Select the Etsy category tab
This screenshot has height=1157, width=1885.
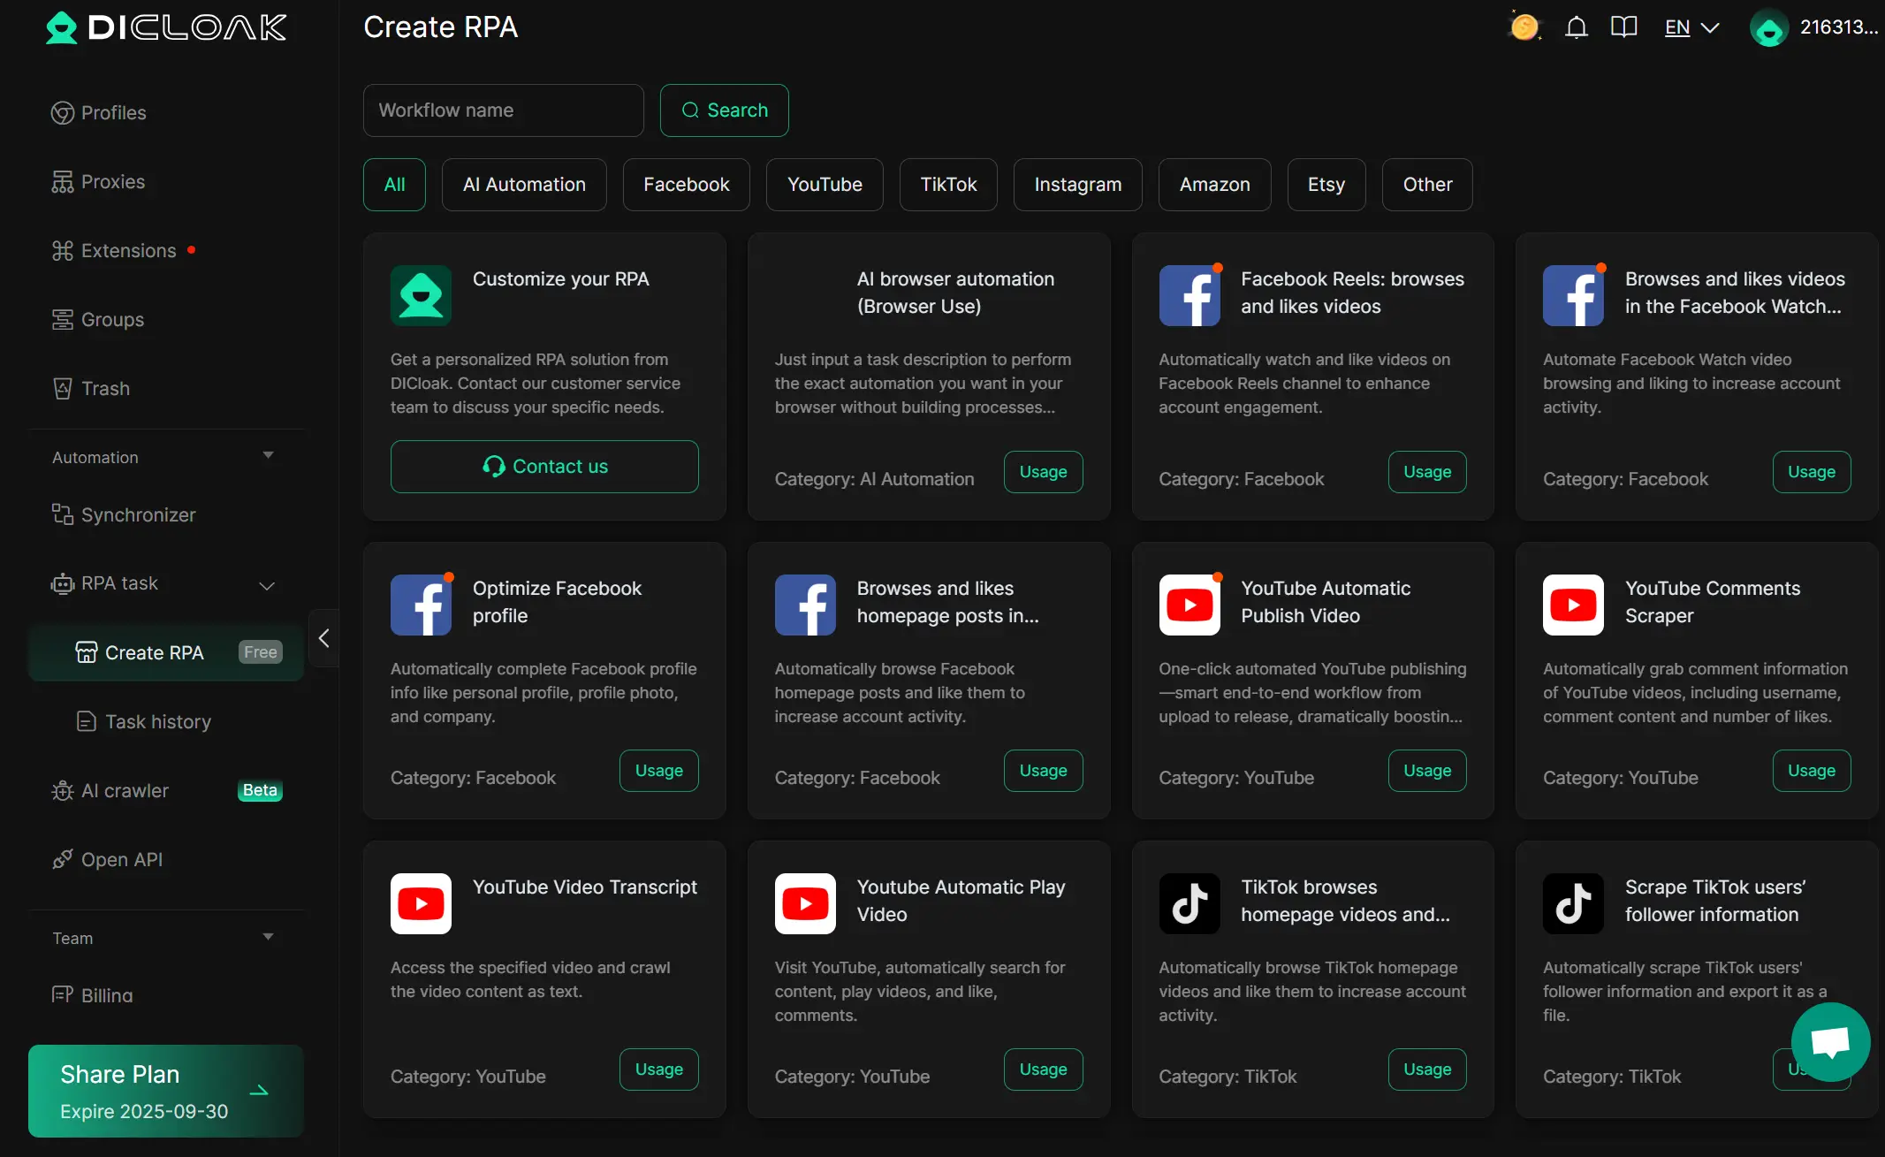[x=1326, y=185]
